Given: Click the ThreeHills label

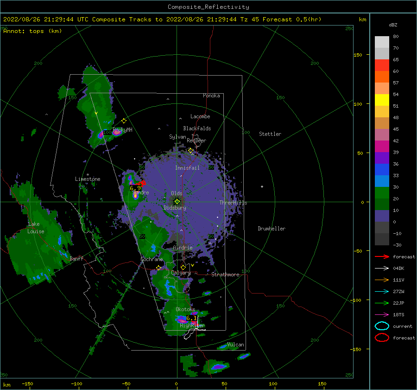Looking at the screenshot, I should coord(233,203).
